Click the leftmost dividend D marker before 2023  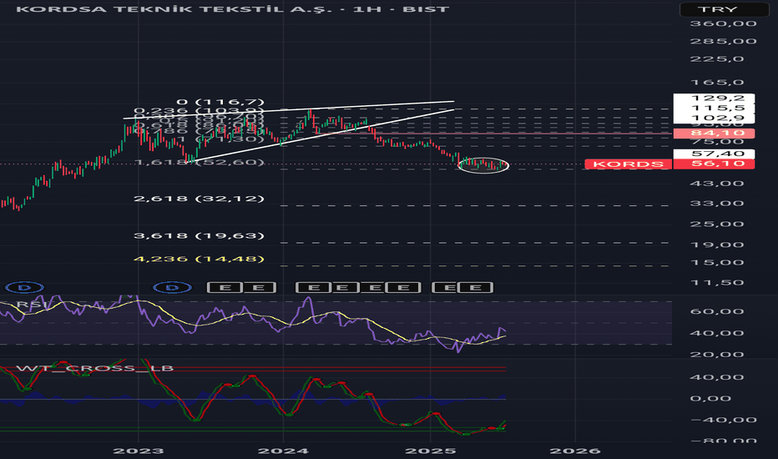(24, 287)
